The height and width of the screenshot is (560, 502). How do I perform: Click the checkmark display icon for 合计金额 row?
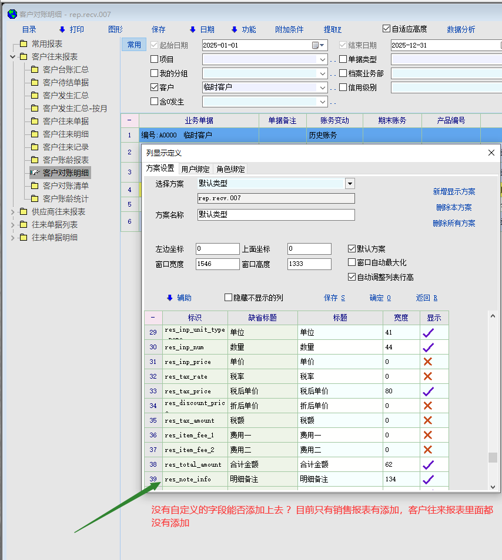point(428,464)
